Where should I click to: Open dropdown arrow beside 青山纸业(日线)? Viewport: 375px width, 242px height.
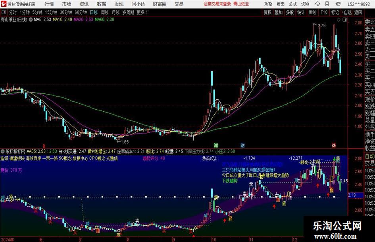[x=31, y=19]
